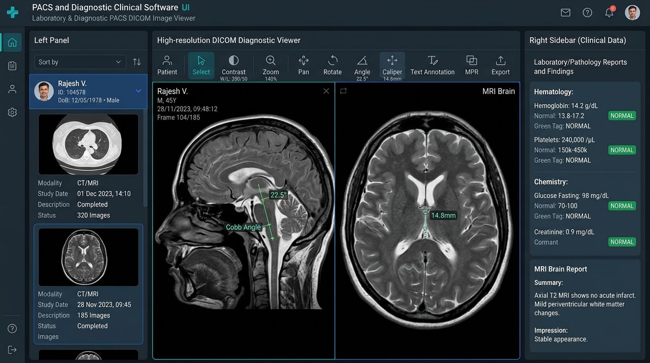Choose the Zoom magnifier tool
650x363 pixels.
[x=271, y=67]
